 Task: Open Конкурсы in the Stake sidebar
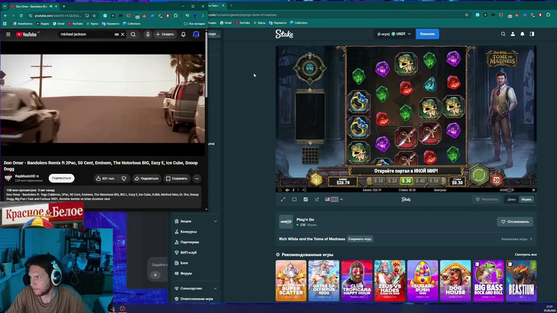pos(188,232)
